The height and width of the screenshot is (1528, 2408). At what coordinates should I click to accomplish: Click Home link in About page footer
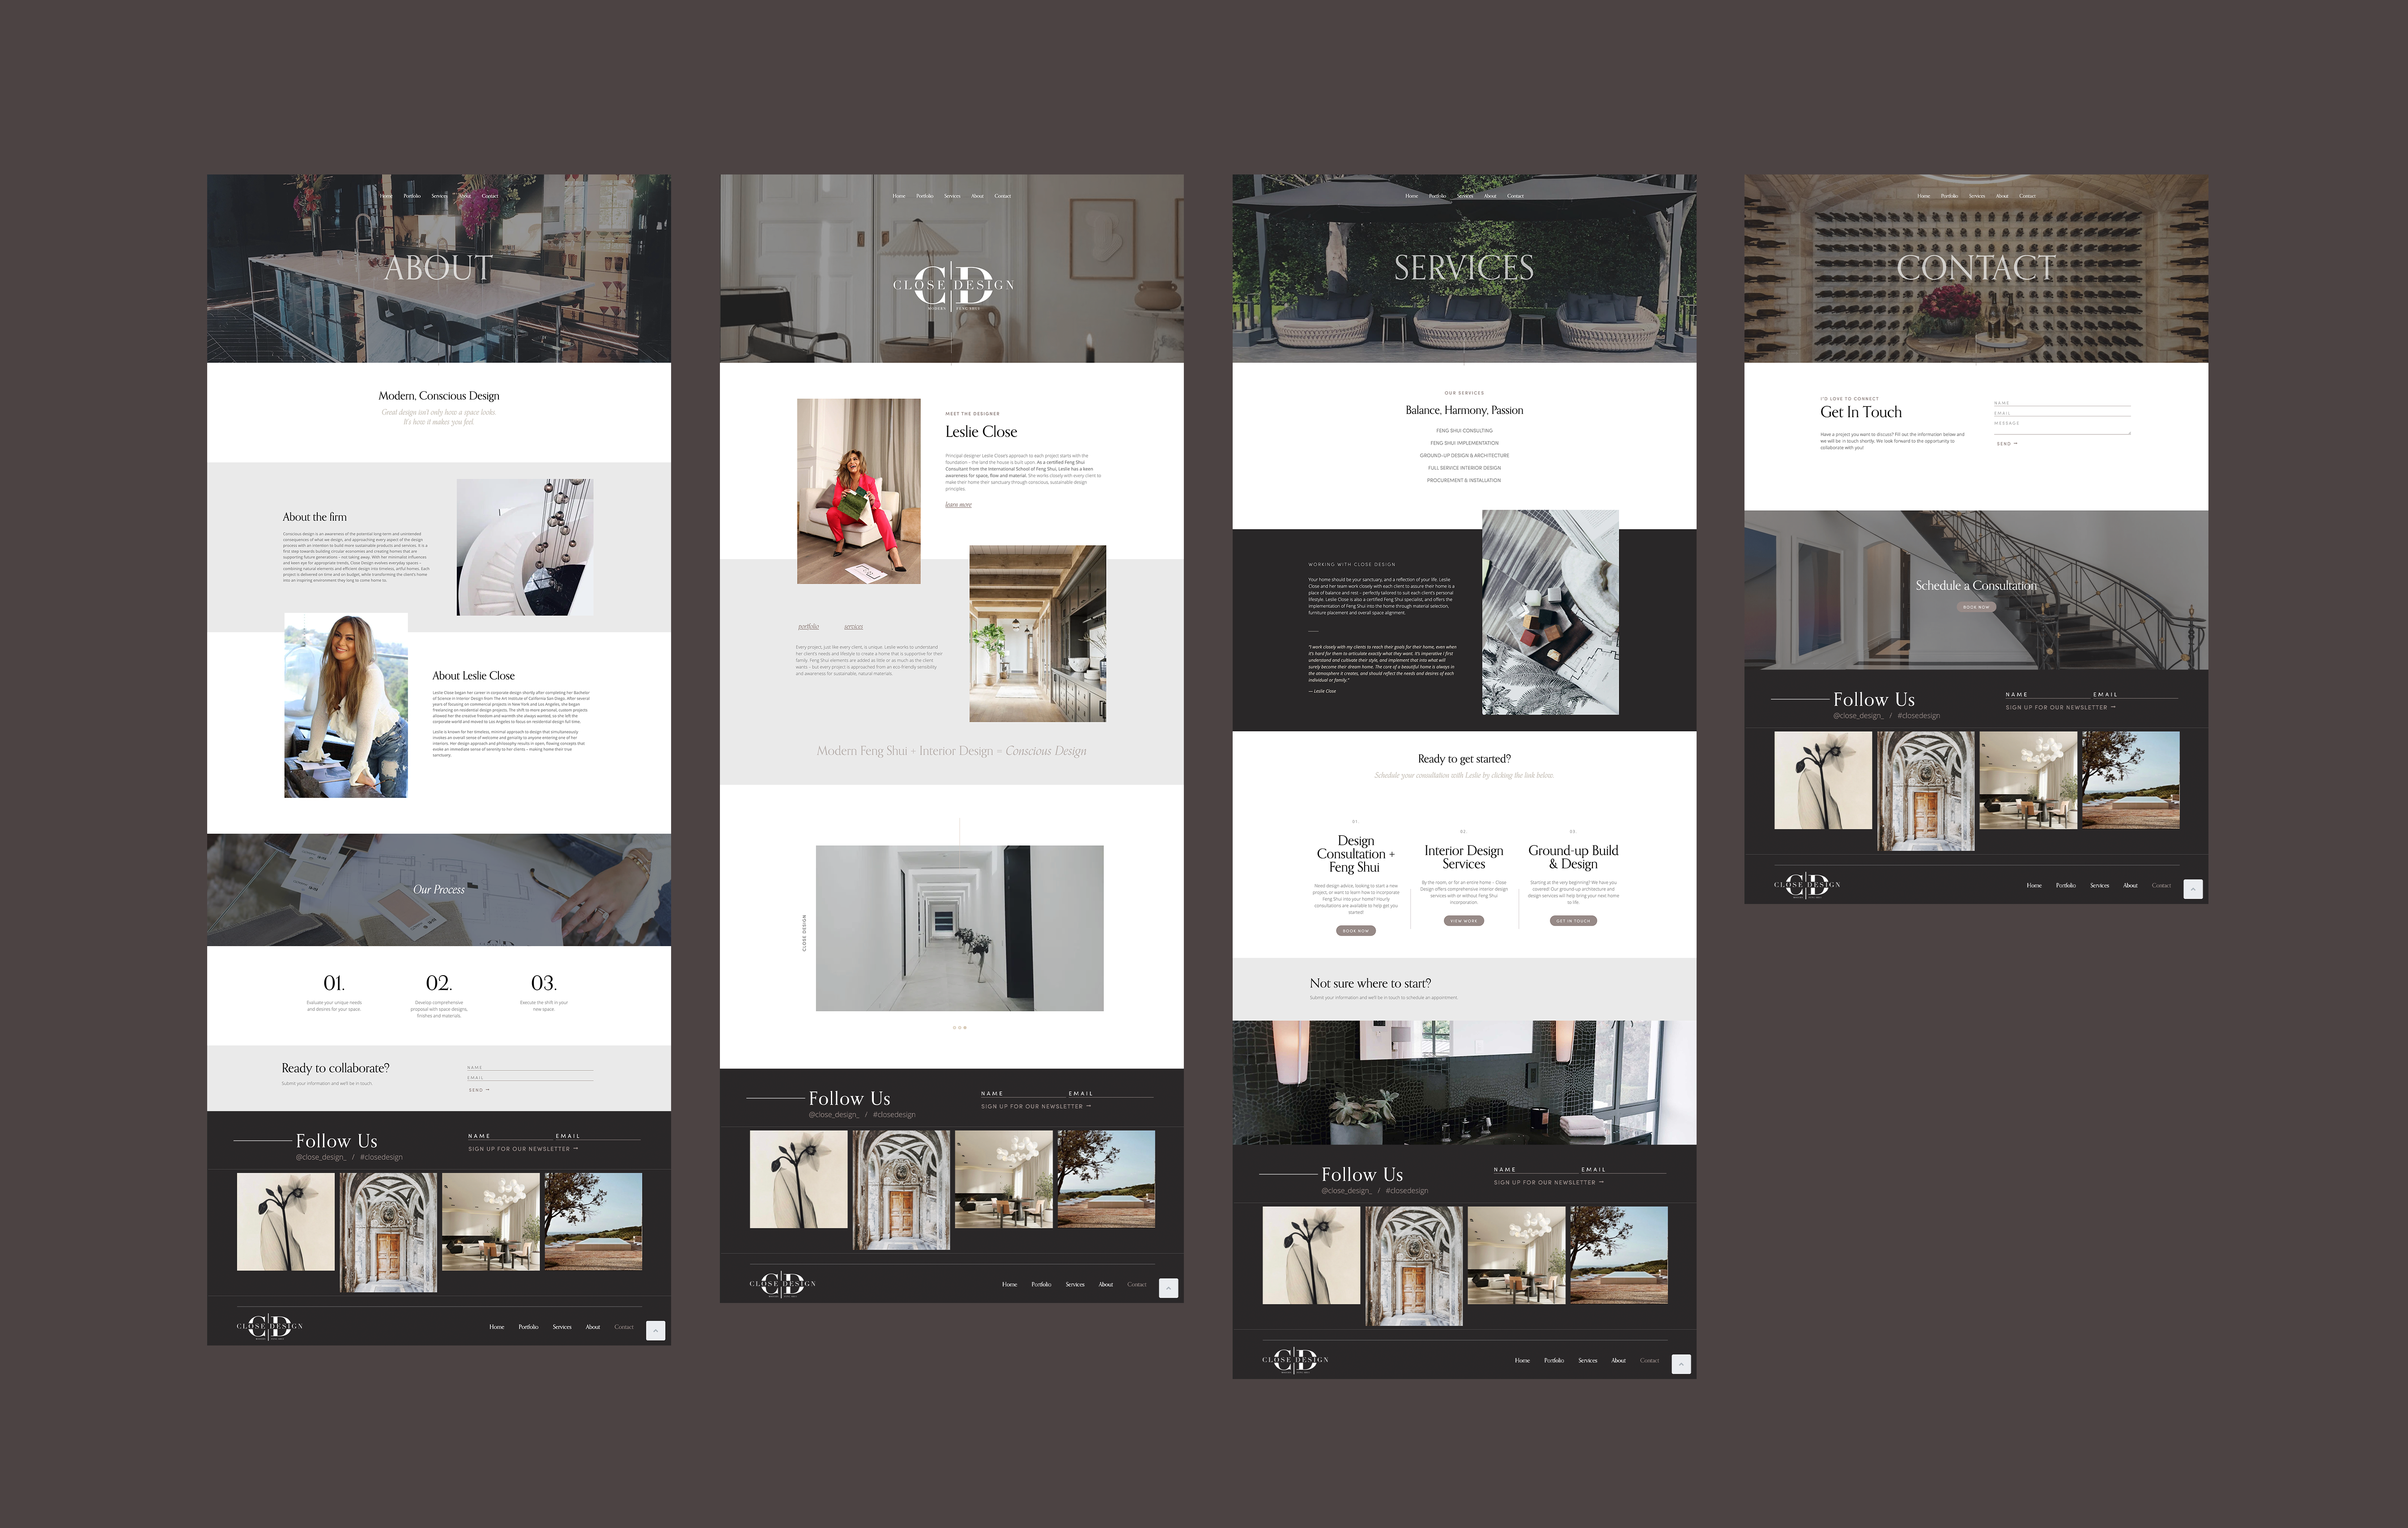[497, 1327]
